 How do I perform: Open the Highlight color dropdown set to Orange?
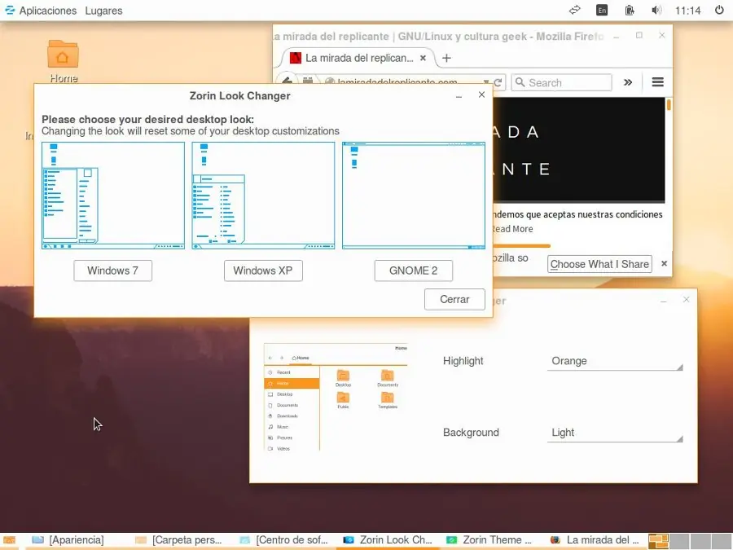[615, 361]
